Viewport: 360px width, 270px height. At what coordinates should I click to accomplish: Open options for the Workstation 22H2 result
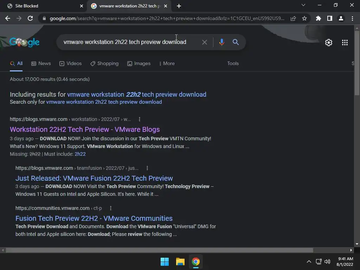139,119
